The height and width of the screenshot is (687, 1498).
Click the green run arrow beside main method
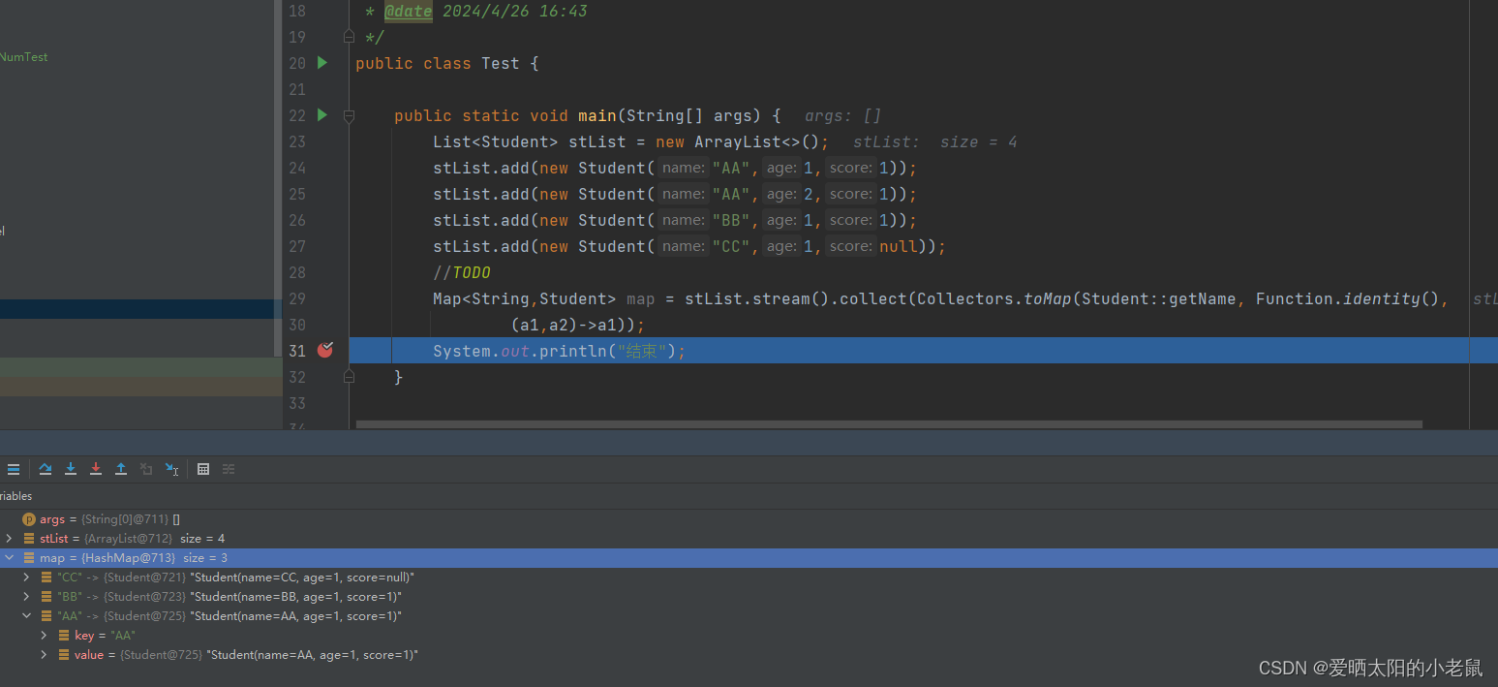tap(322, 114)
